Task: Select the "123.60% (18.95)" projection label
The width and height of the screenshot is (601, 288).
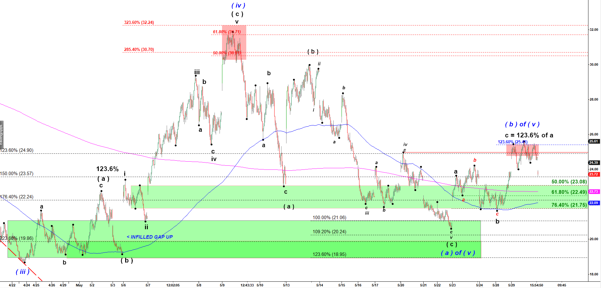Action: (x=329, y=254)
